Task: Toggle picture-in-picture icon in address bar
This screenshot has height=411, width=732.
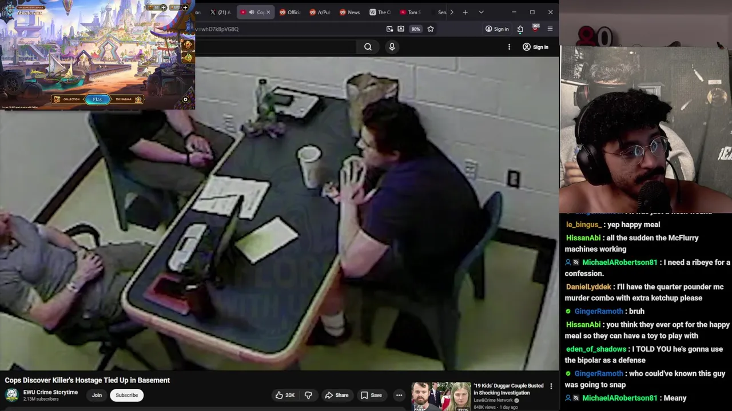Action: click(389, 29)
